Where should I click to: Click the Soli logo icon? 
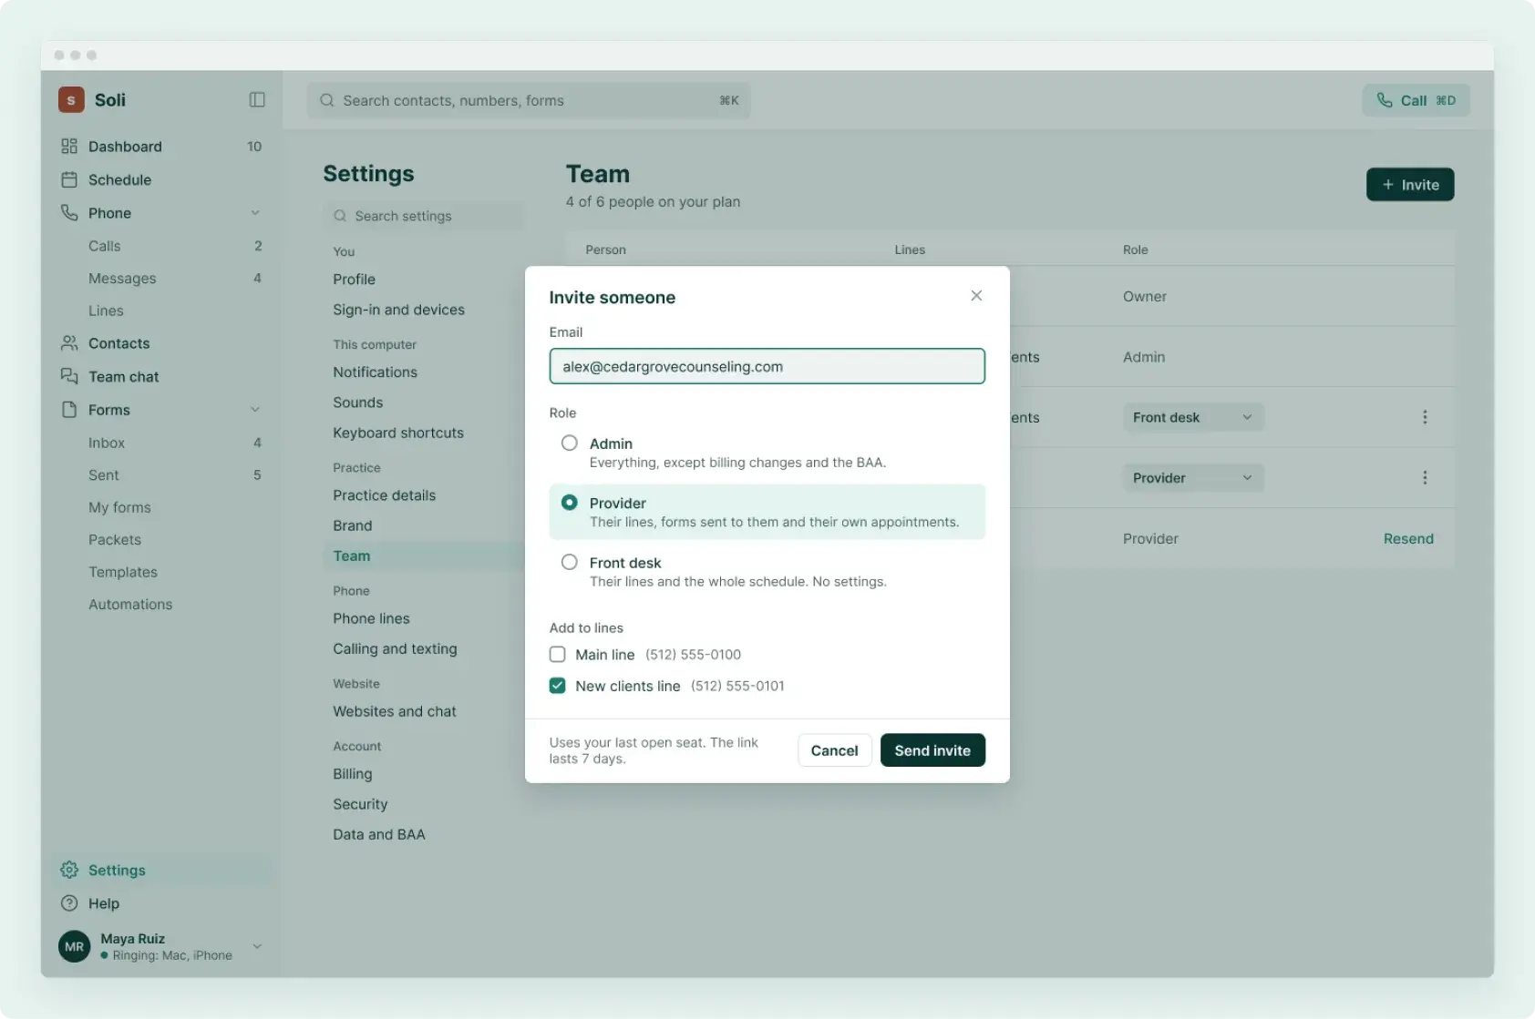point(71,100)
